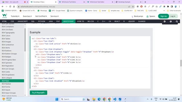This screenshot has height=102, width=182.
Task: Click the Log in button
Action: pos(173,16)
